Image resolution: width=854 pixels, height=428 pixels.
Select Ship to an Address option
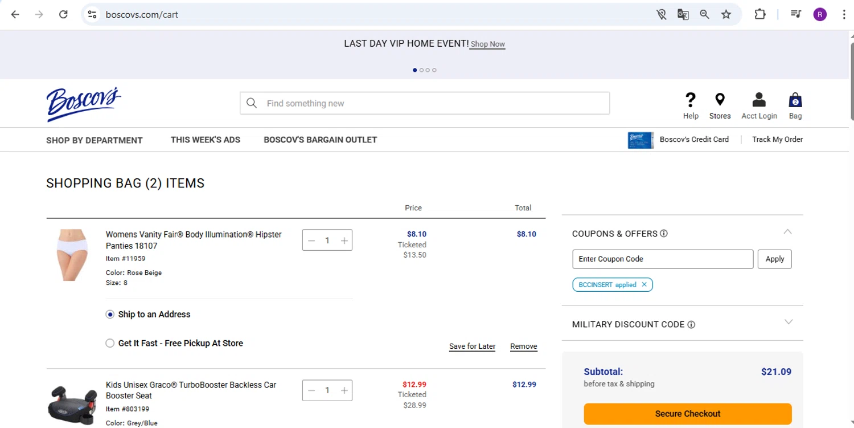[x=110, y=315]
